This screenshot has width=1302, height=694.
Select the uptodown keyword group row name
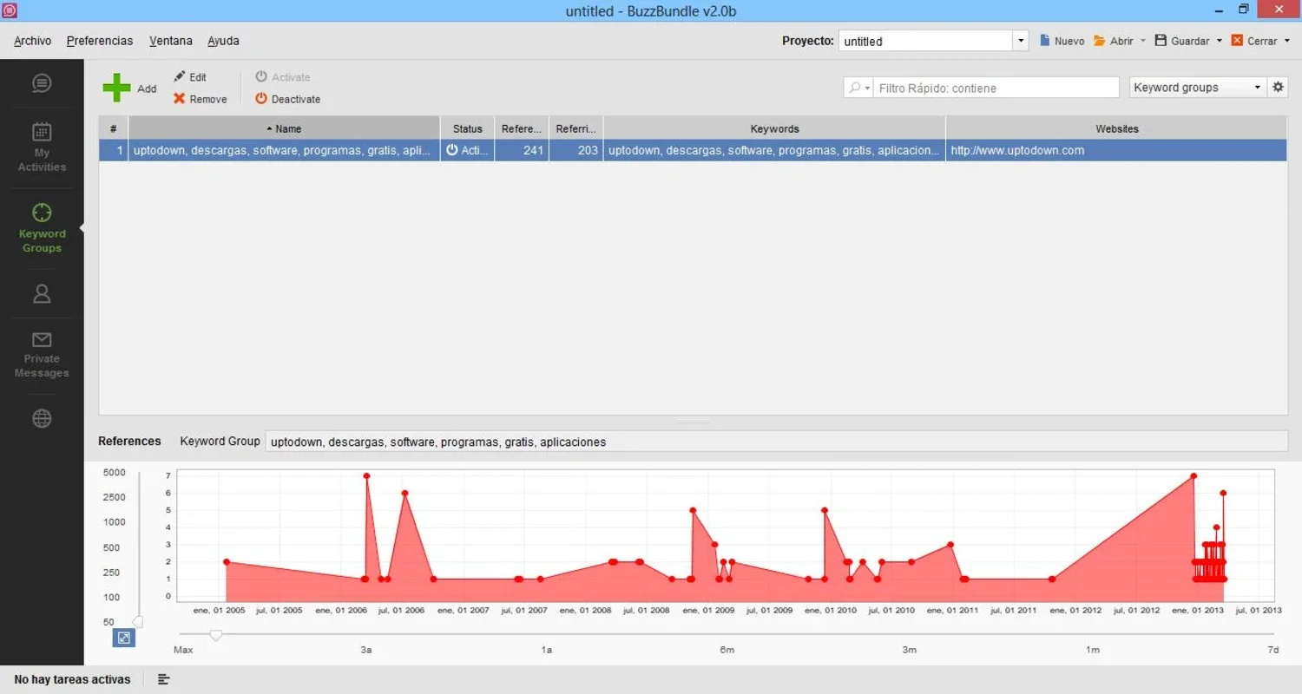tap(282, 150)
